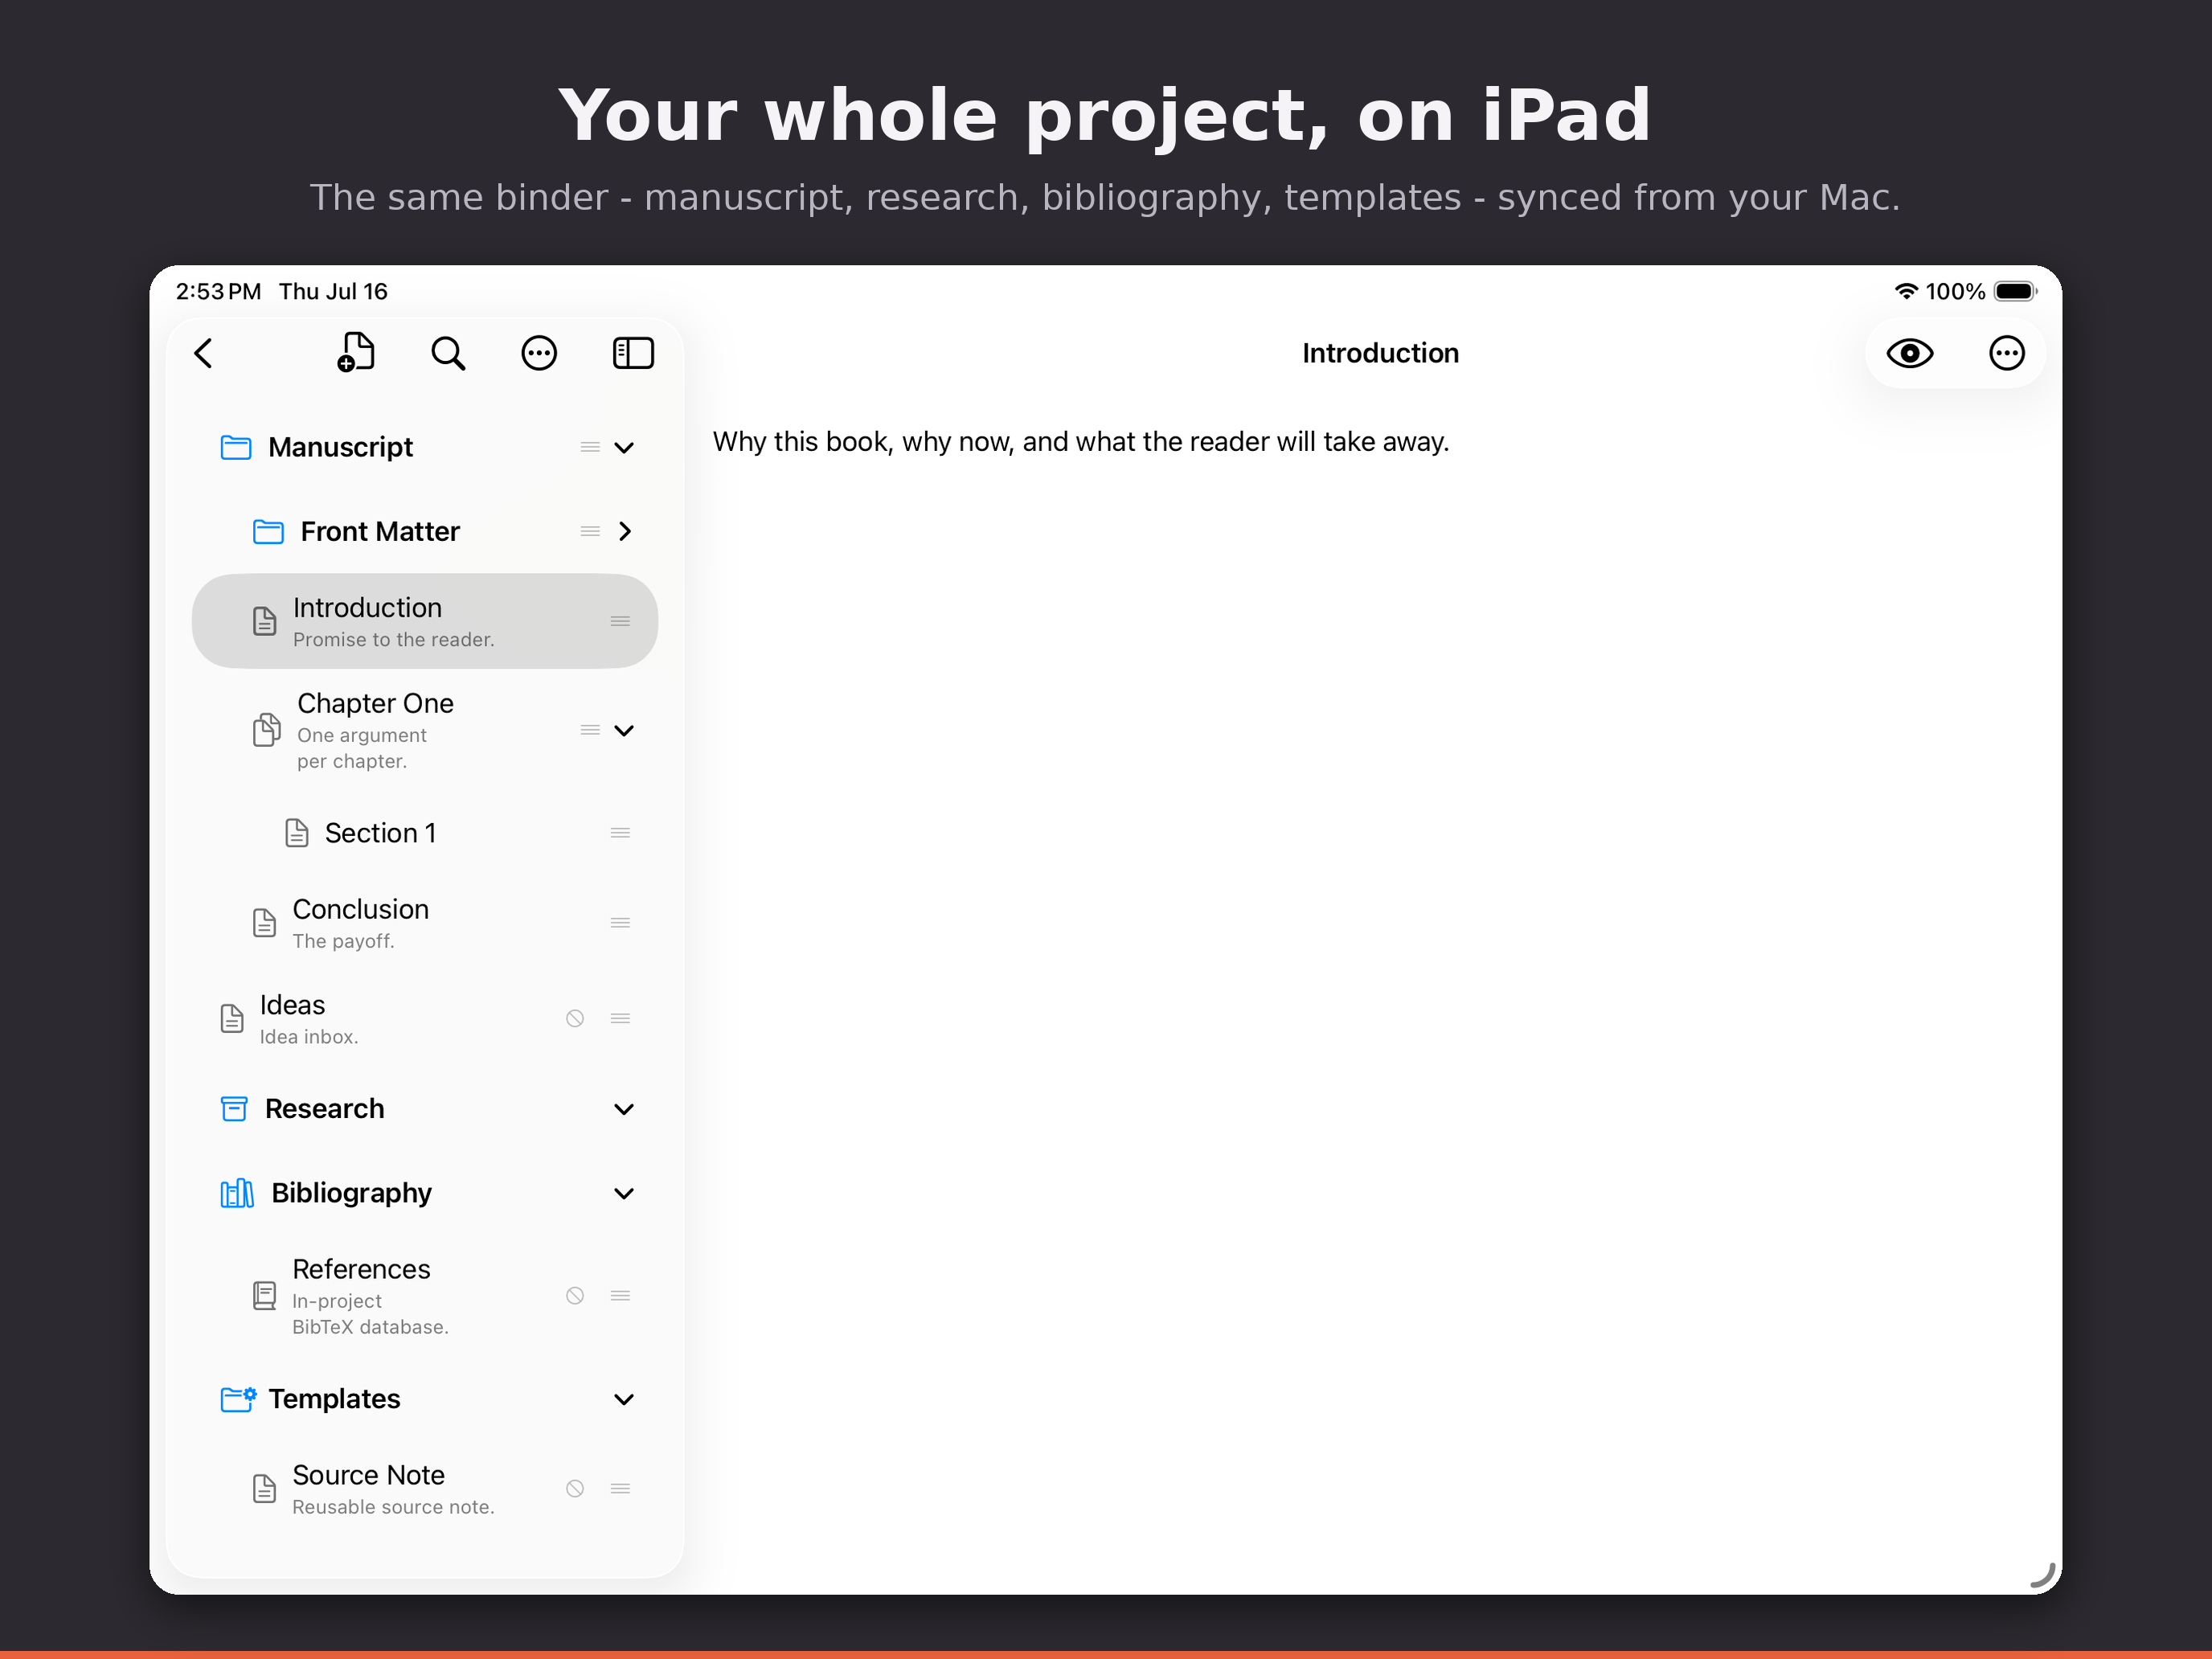2212x1659 pixels.
Task: Collapse the Templates section
Action: pyautogui.click(x=624, y=1399)
